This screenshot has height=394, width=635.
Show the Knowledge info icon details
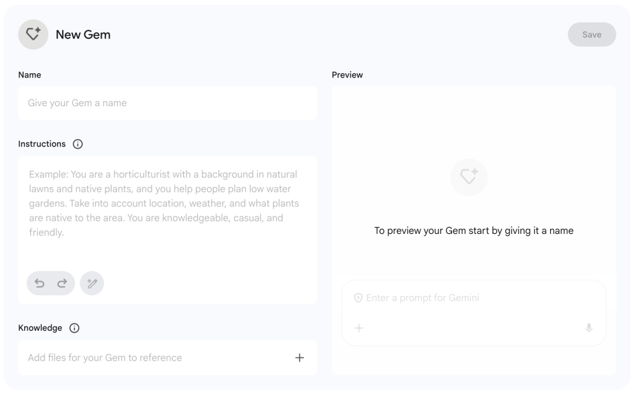74,328
